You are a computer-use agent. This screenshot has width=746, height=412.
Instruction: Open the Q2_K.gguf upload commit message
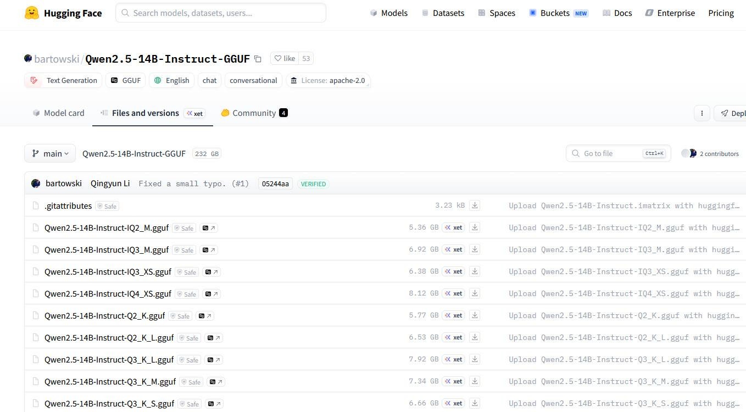pyautogui.click(x=624, y=315)
